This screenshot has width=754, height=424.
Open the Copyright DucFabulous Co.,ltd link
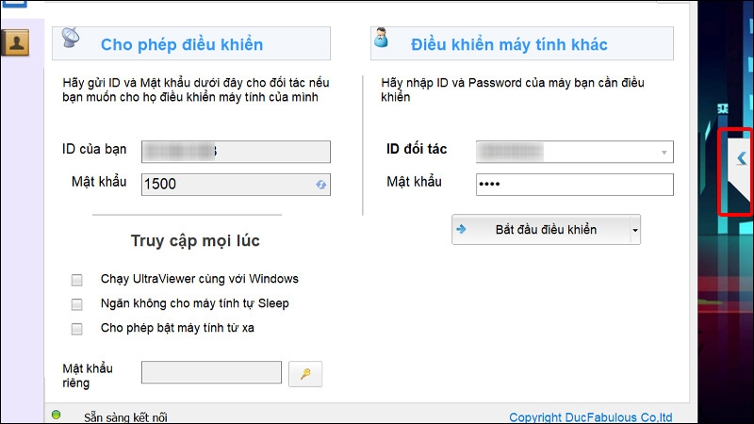(590, 417)
